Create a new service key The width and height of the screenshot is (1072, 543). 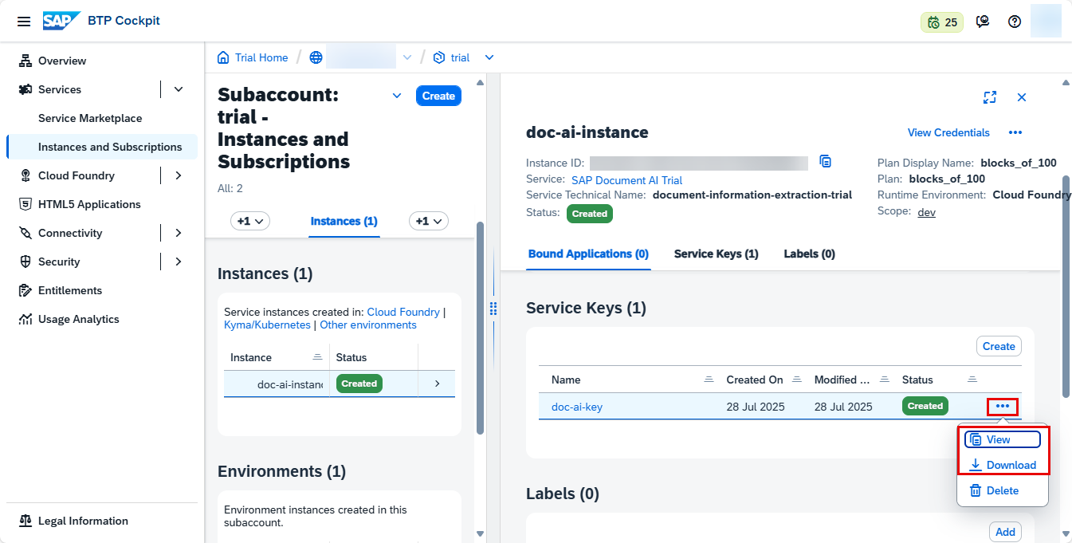click(999, 346)
